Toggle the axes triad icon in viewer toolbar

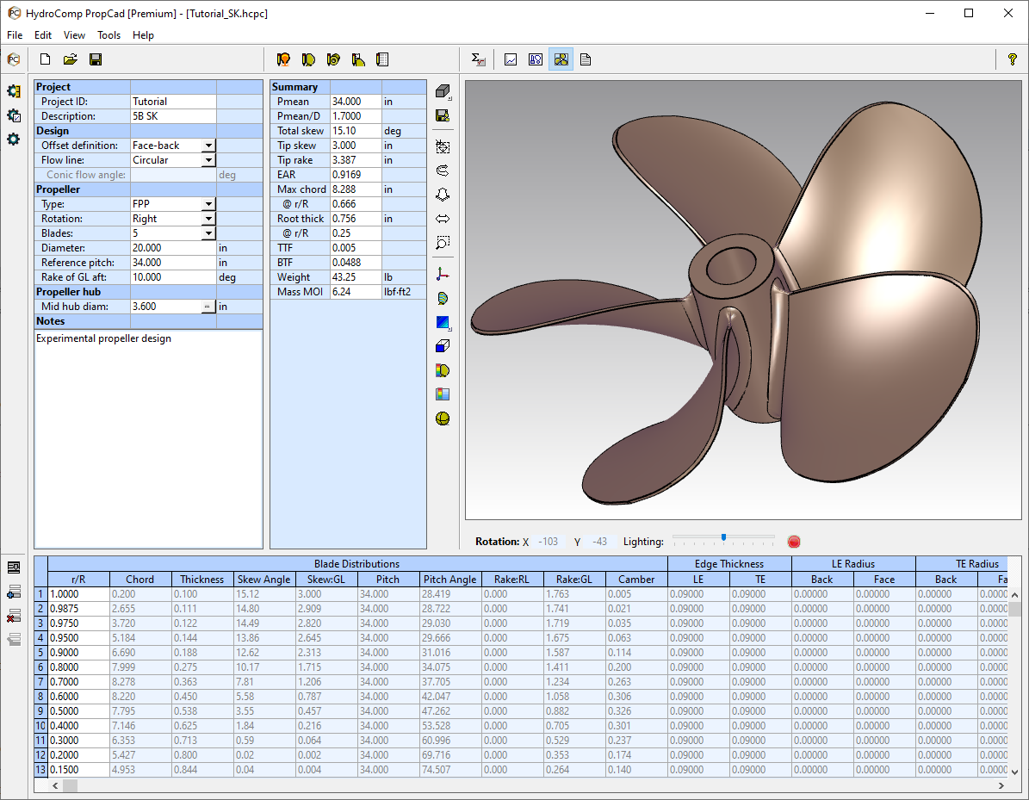point(443,275)
